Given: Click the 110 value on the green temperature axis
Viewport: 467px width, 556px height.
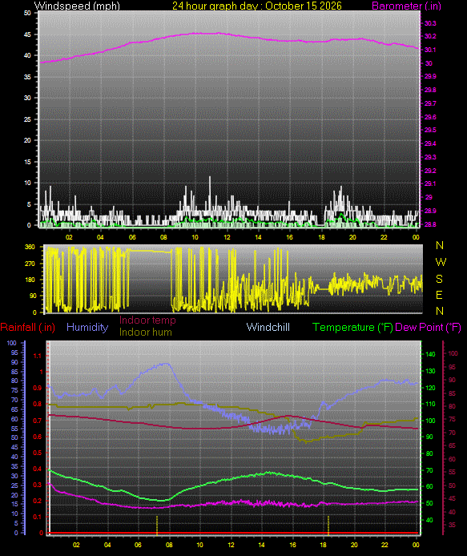Looking at the screenshot, I should (x=430, y=405).
